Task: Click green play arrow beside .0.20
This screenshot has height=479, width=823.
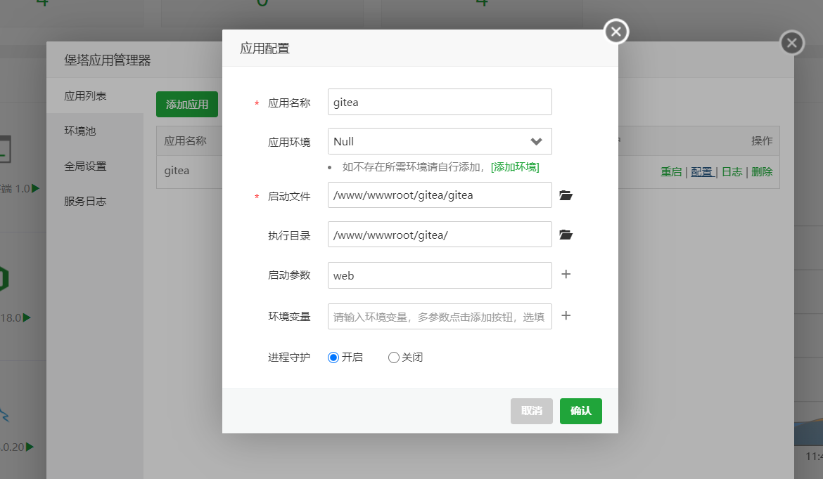Action: point(30,447)
